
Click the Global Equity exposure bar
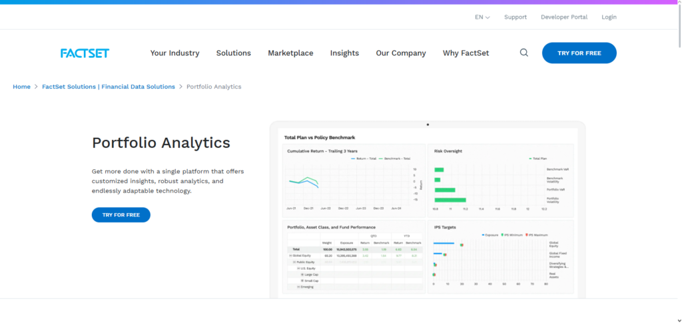[x=444, y=244]
